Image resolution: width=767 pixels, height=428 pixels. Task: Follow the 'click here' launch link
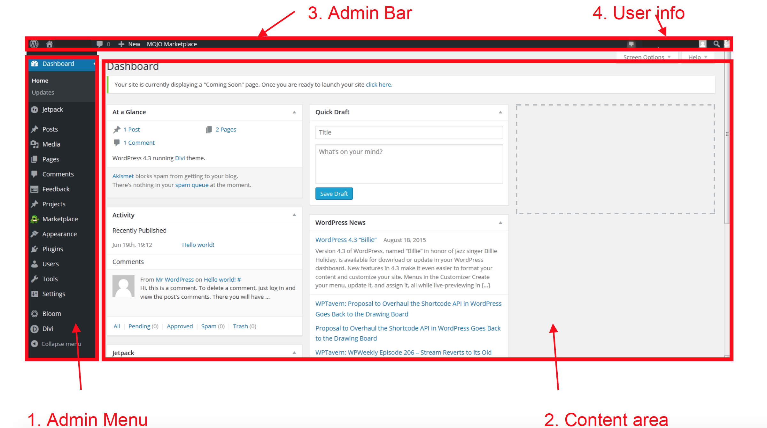coord(378,85)
